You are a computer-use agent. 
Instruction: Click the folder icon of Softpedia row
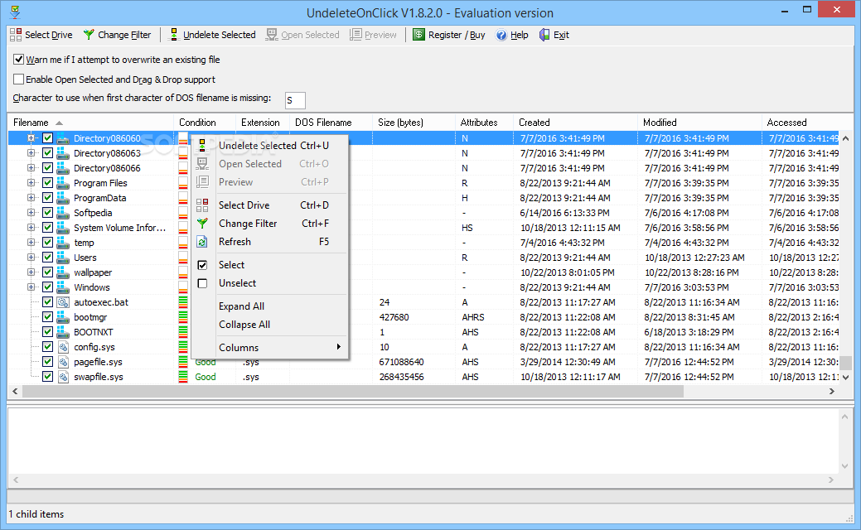coord(63,212)
